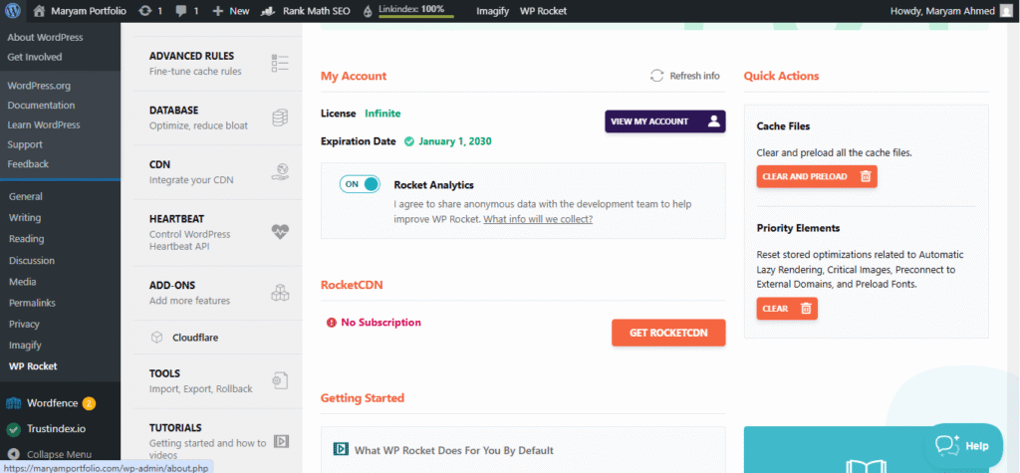Open the WordPress logo menu
The height and width of the screenshot is (473, 1020).
[14, 11]
